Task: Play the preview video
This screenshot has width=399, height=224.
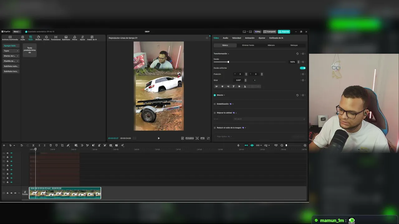Action: (x=159, y=138)
